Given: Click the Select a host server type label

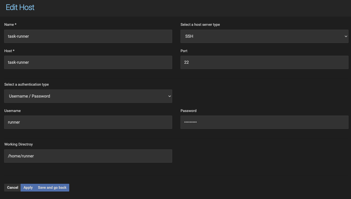Looking at the screenshot, I should (200, 24).
